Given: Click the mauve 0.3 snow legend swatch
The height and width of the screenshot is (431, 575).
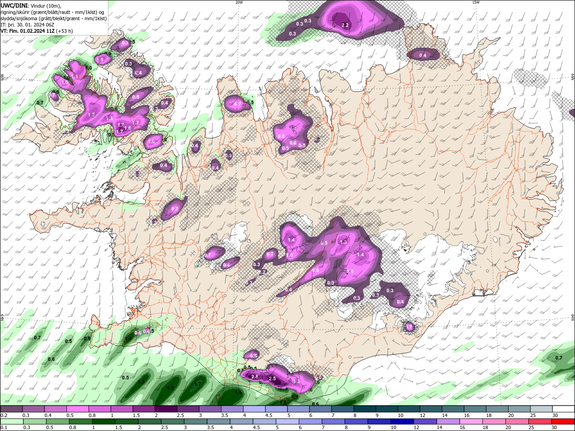Looking at the screenshot, I should [33, 409].
